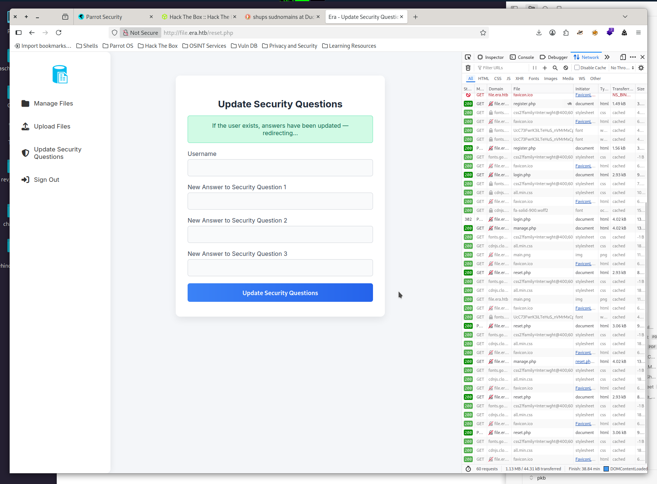Open the Downloads icon in the toolbar
657x484 pixels.
click(539, 33)
